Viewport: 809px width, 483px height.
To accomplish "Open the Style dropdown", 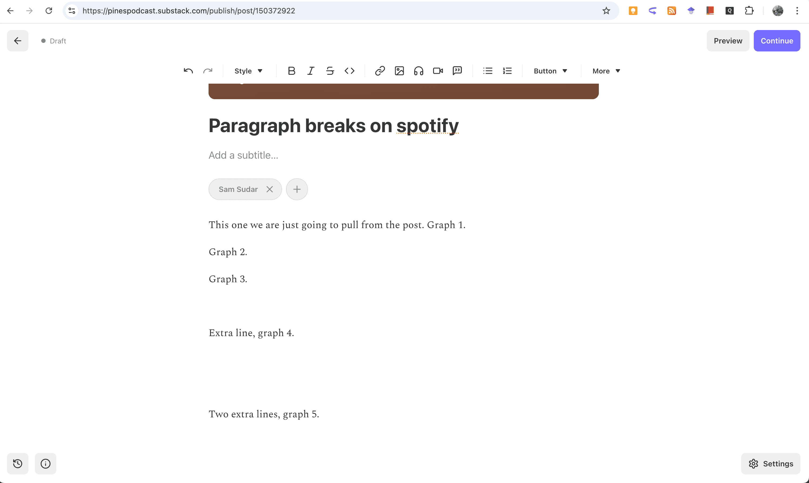I will 248,71.
